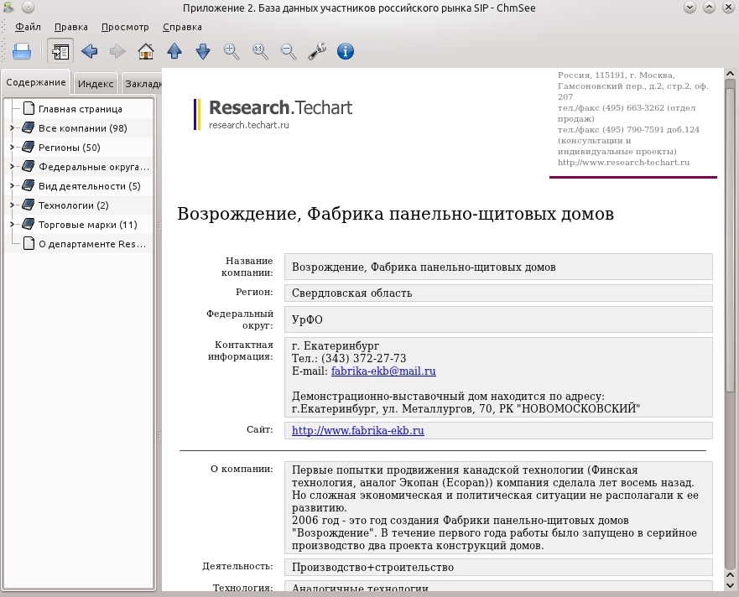Click the Свердловская область region field
The image size is (739, 597).
pos(498,293)
